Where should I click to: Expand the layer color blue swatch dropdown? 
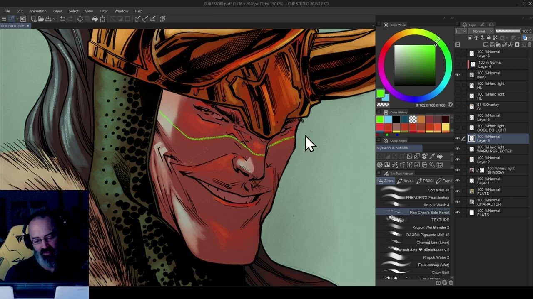530,37
